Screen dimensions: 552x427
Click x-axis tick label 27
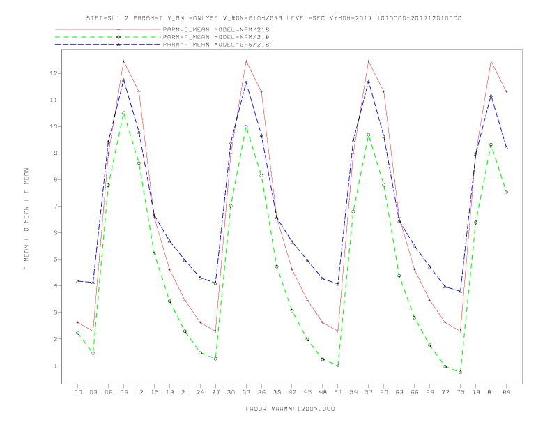click(x=215, y=392)
